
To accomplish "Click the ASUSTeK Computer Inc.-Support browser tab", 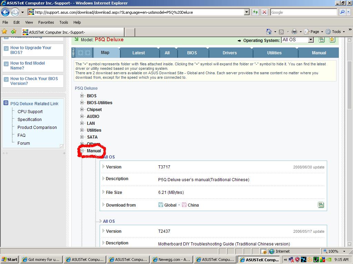I will pyautogui.click(x=73, y=32).
